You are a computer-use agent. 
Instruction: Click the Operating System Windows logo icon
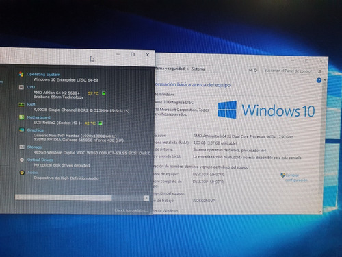point(21,74)
